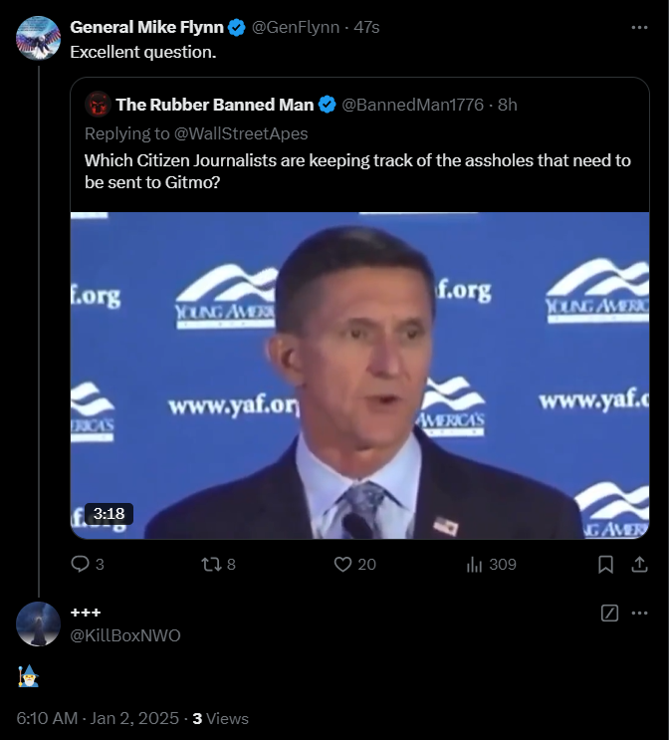
Task: Open more options menu on Flynn's post
Action: [639, 27]
